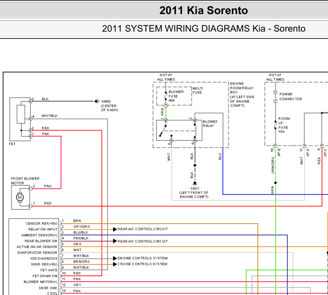Click 'RELAY ON INPUT' pin label

(43, 229)
